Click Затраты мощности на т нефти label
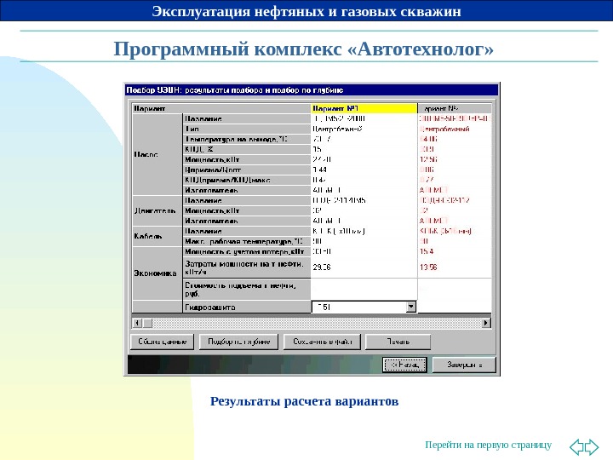This screenshot has width=613, height=460. (x=247, y=267)
